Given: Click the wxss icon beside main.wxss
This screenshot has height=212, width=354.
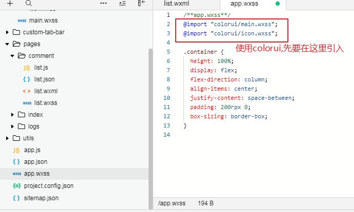Looking at the screenshot, I should tap(22, 20).
